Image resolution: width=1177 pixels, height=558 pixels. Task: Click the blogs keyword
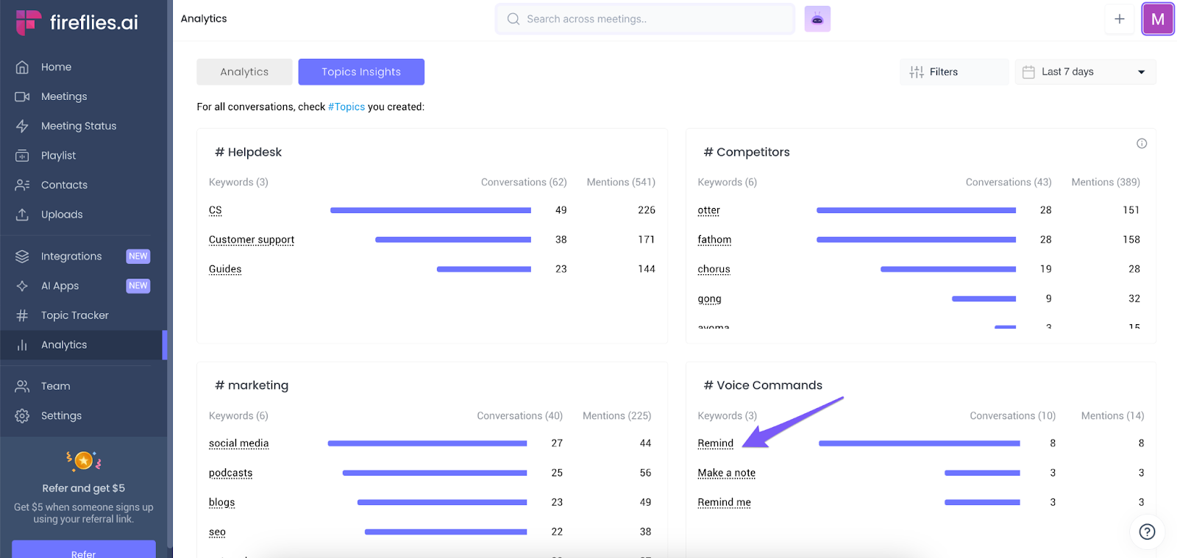(x=222, y=502)
